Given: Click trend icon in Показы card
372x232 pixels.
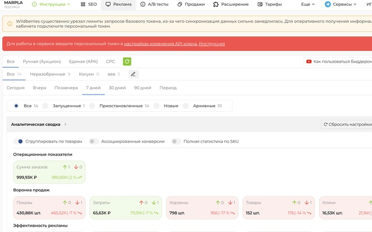Looking at the screenshot, I should coord(80,213).
